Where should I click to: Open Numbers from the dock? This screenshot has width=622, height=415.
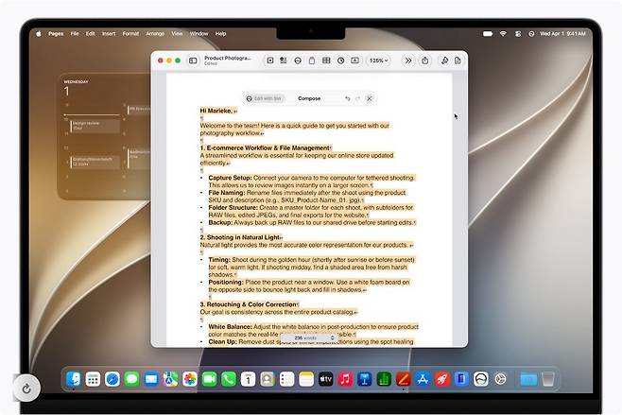(384, 379)
